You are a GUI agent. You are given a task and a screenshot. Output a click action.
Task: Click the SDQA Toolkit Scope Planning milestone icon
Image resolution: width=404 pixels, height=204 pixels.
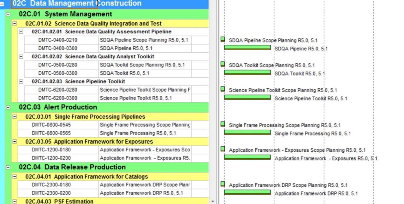click(223, 65)
